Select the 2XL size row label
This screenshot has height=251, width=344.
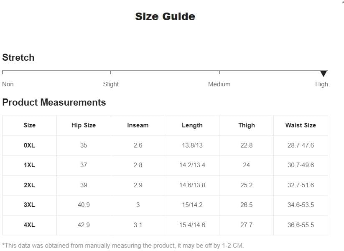pos(30,185)
